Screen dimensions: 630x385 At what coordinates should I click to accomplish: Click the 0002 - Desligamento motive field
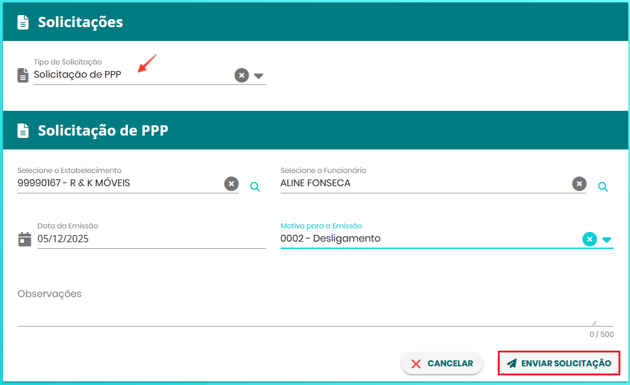[447, 239]
